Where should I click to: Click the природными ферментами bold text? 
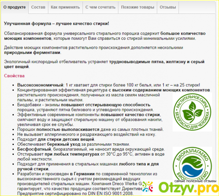pyautogui.click(x=32, y=53)
